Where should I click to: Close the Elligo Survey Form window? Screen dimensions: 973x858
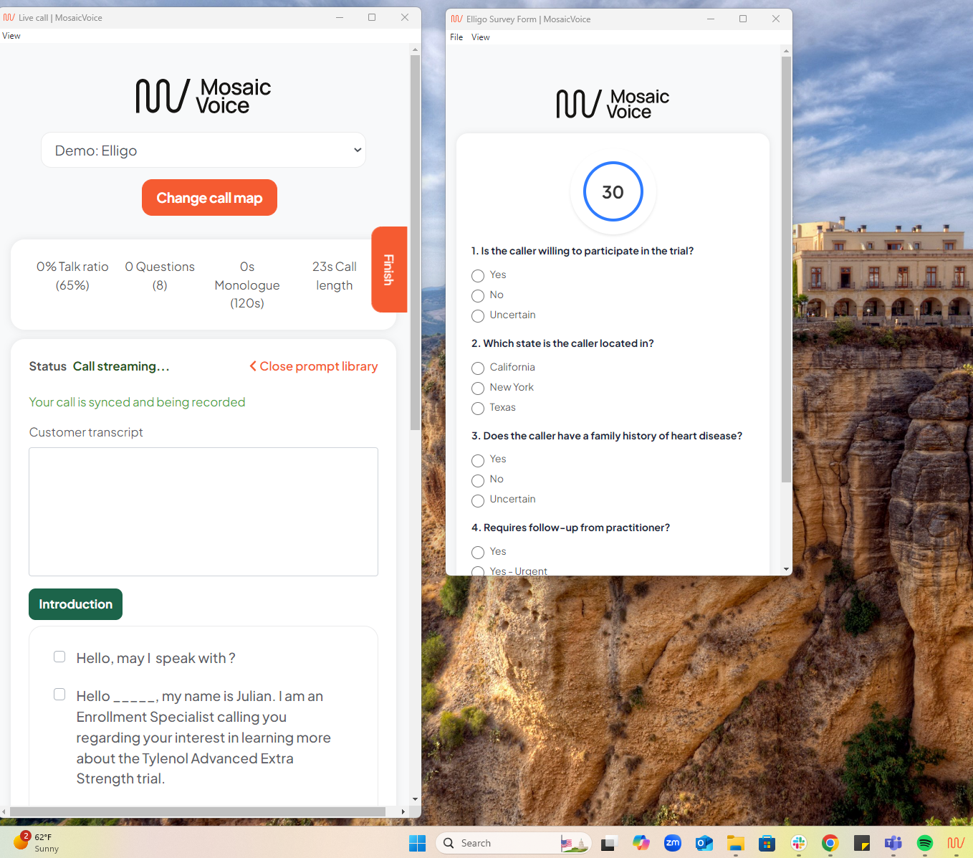(x=776, y=19)
